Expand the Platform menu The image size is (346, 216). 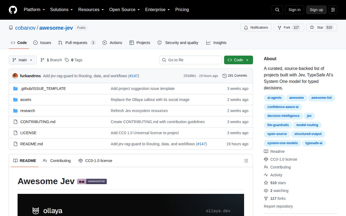click(x=34, y=10)
